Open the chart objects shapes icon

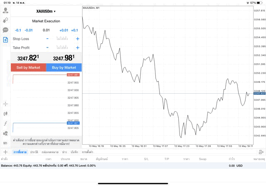point(5,134)
